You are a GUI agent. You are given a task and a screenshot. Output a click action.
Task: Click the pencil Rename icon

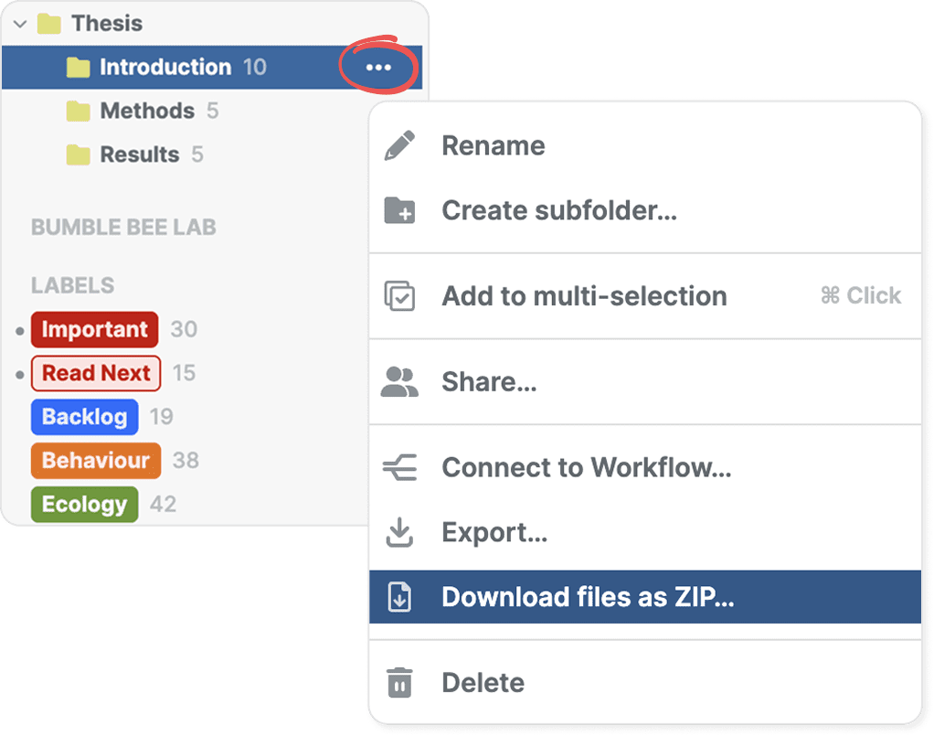click(399, 146)
